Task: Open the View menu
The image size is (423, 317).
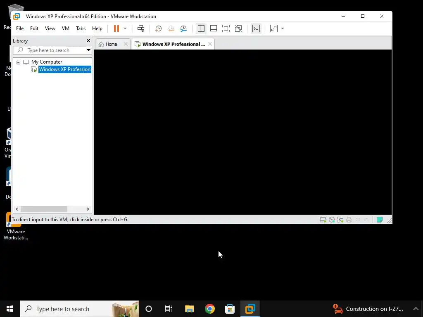Action: pyautogui.click(x=50, y=28)
